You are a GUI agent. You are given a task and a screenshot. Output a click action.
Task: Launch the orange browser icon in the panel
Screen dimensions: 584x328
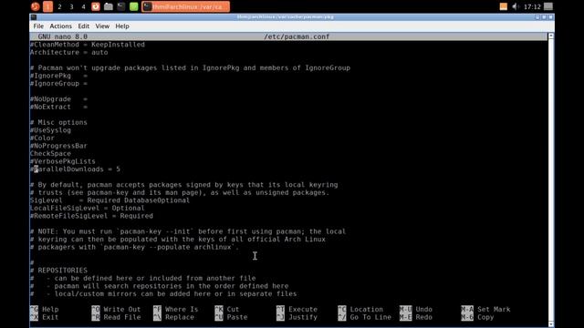point(96,6)
